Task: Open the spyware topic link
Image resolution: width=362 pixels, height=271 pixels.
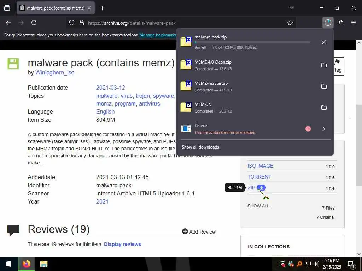Action: [163, 96]
